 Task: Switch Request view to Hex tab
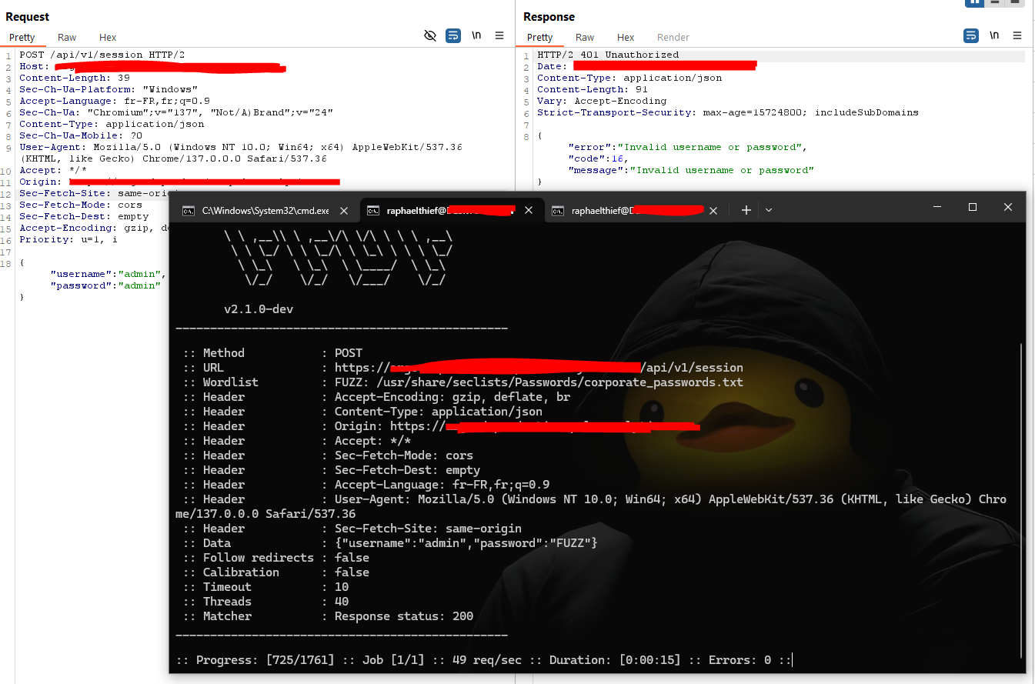108,37
